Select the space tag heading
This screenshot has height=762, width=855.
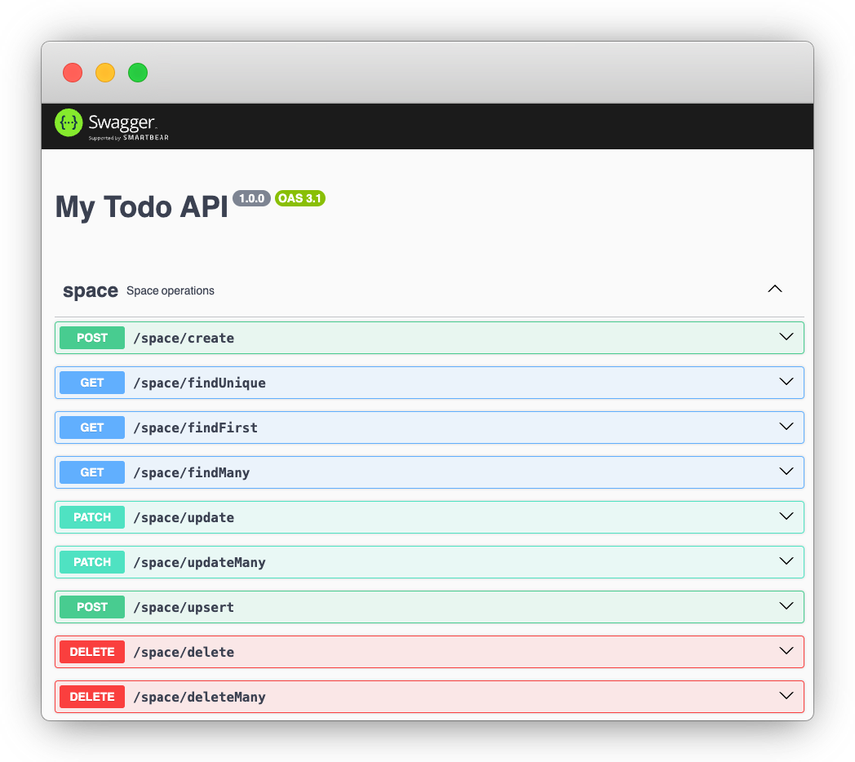[90, 290]
